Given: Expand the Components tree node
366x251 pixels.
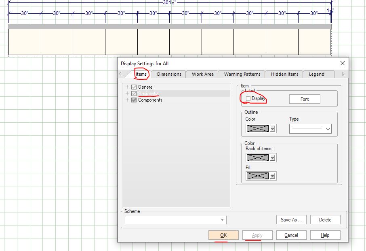Looking at the screenshot, I should click(x=128, y=100).
